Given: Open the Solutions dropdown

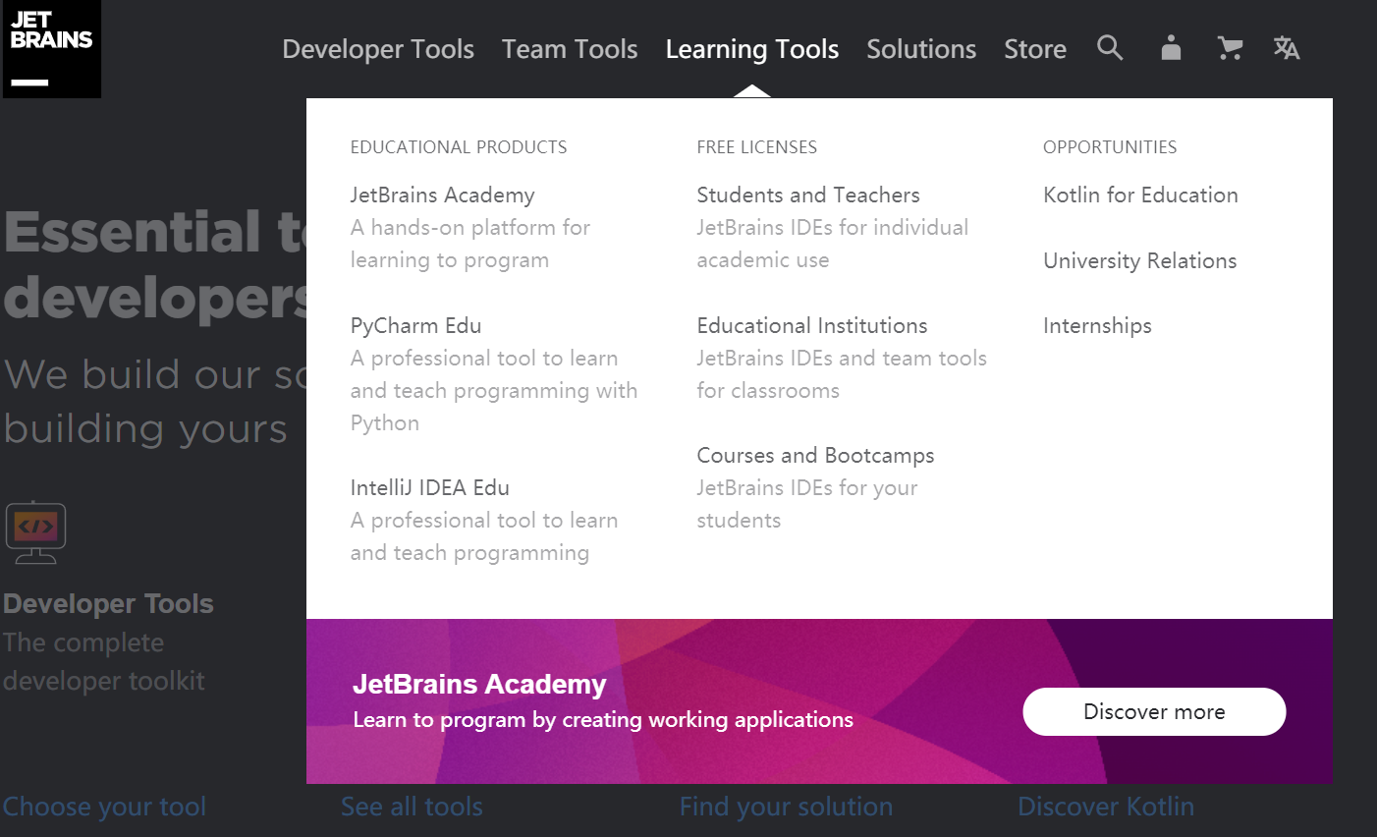Looking at the screenshot, I should click(x=921, y=48).
